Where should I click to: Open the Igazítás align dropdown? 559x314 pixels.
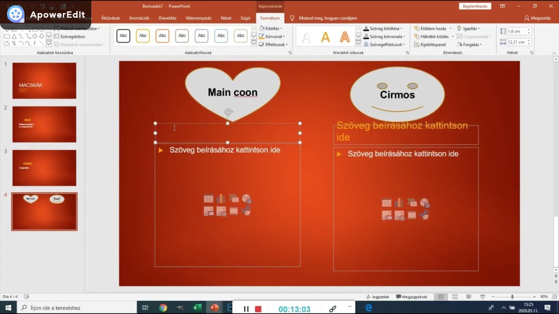pos(469,28)
